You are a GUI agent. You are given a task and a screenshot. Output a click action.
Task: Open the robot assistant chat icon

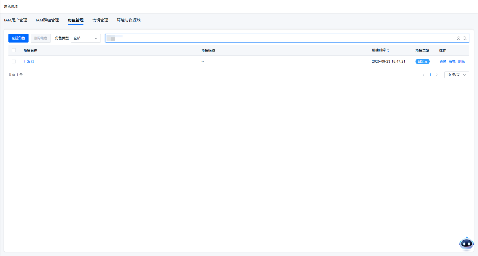tap(466, 244)
